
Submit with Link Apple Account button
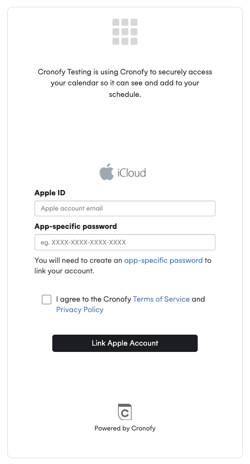pyautogui.click(x=125, y=343)
